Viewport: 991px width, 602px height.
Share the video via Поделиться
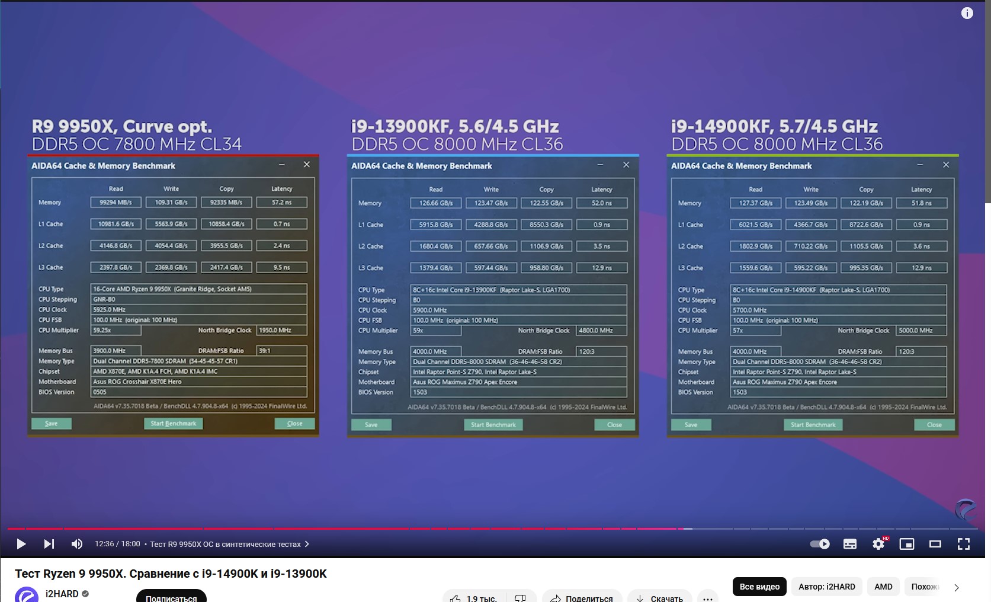pos(582,596)
